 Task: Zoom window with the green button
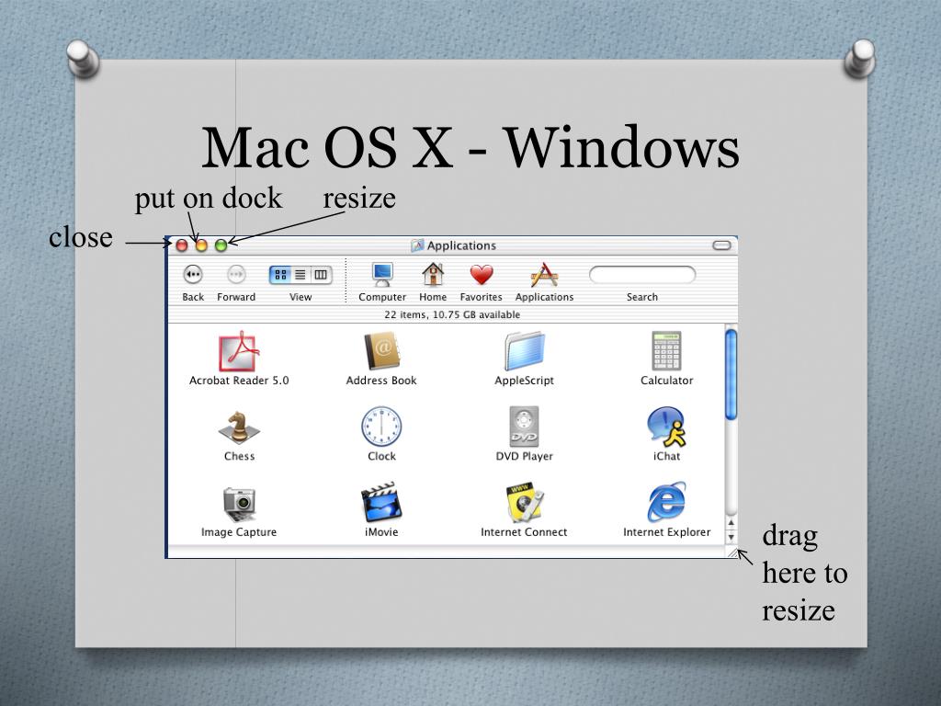tap(221, 245)
